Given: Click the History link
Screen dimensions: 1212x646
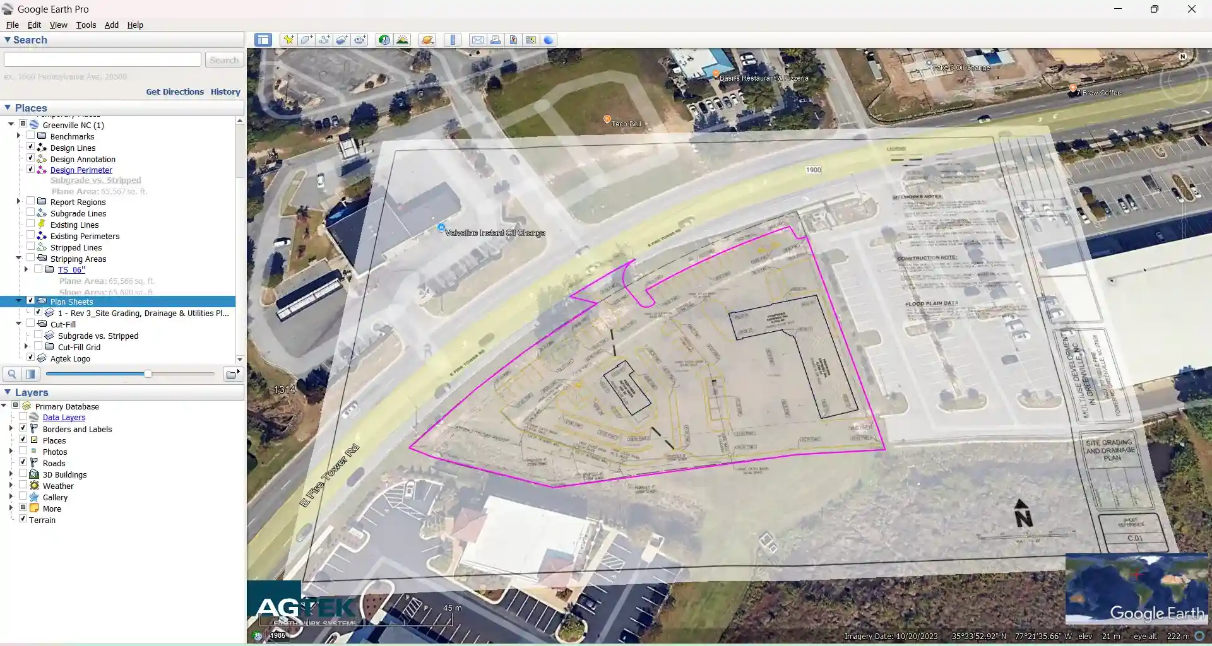Looking at the screenshot, I should [x=225, y=91].
